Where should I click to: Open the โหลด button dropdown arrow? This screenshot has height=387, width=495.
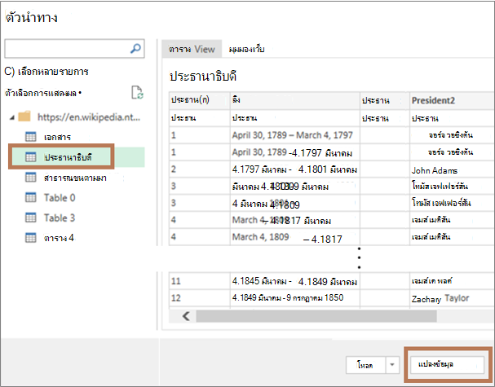pyautogui.click(x=392, y=365)
